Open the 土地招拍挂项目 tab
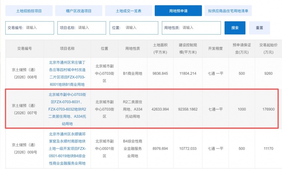The image size is (282, 169). click(x=29, y=11)
